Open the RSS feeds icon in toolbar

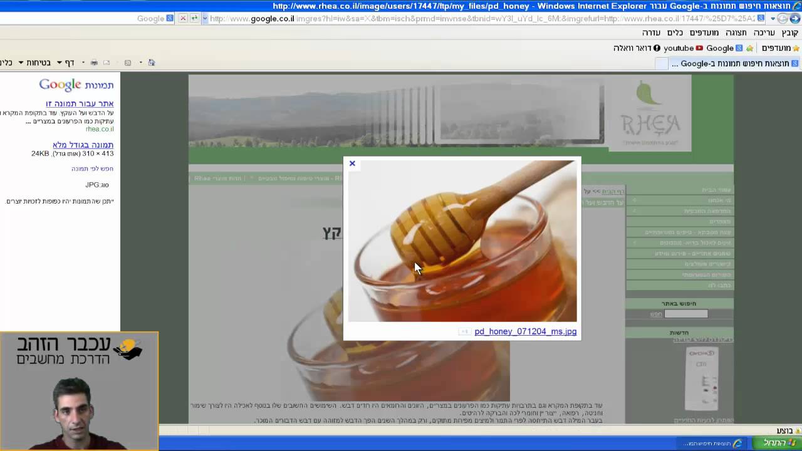pyautogui.click(x=128, y=63)
